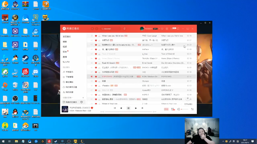The height and width of the screenshot is (144, 257).
Task: Open the OBS Studio desktop shortcut
Action: (x=15, y=100)
